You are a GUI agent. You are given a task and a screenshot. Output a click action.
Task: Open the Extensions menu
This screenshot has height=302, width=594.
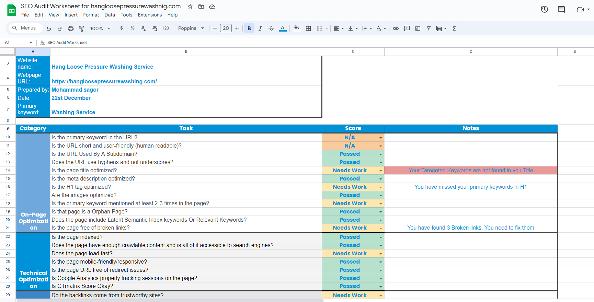tap(150, 15)
